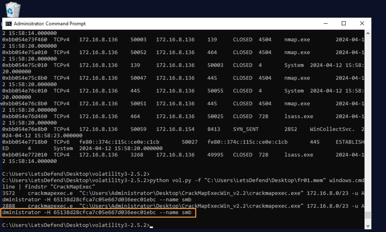Minimize the Command Prompt window

325,23
